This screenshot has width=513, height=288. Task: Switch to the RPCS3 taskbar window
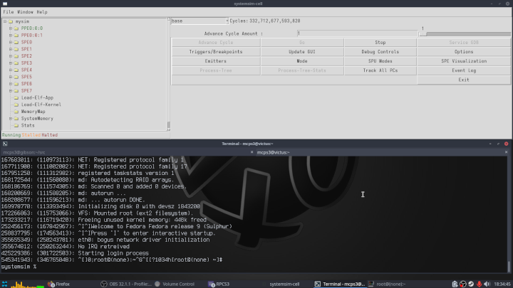tap(219, 284)
